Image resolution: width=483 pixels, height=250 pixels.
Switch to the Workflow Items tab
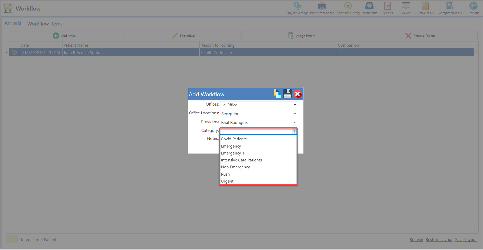click(x=45, y=24)
